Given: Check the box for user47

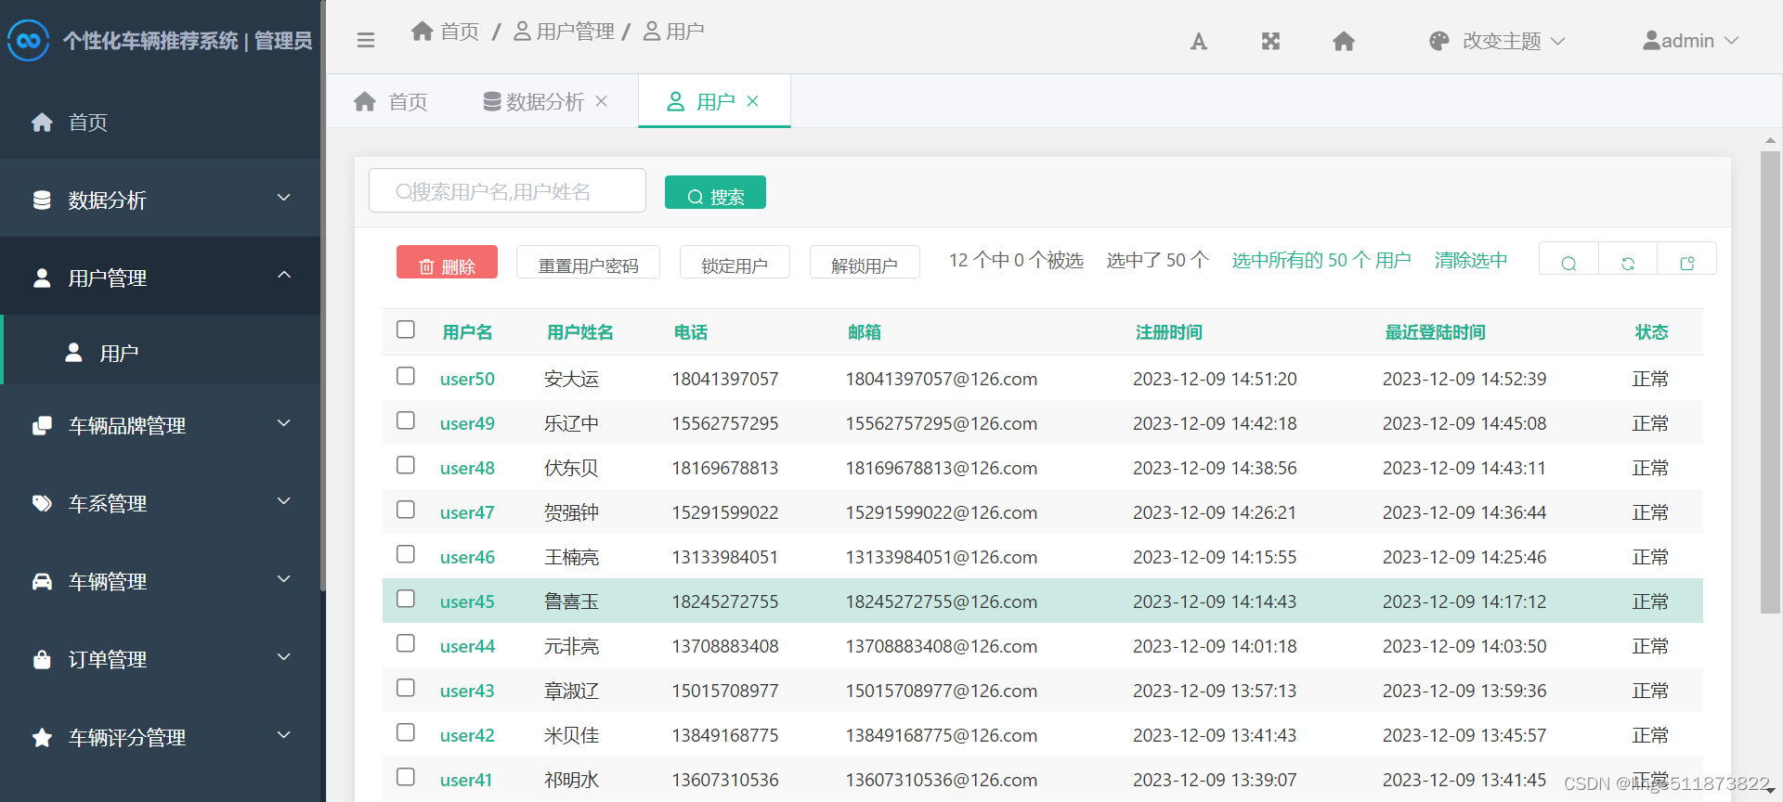Looking at the screenshot, I should click(x=406, y=510).
